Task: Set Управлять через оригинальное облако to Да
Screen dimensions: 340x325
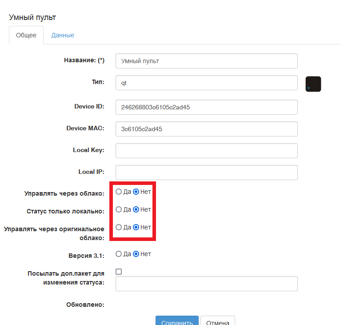Action: click(x=119, y=227)
